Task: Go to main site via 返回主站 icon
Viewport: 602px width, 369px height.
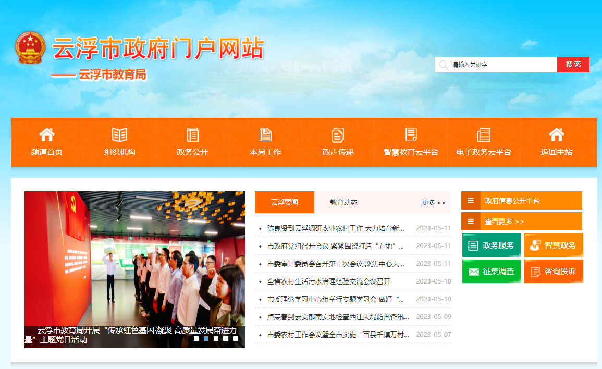Action: [557, 135]
